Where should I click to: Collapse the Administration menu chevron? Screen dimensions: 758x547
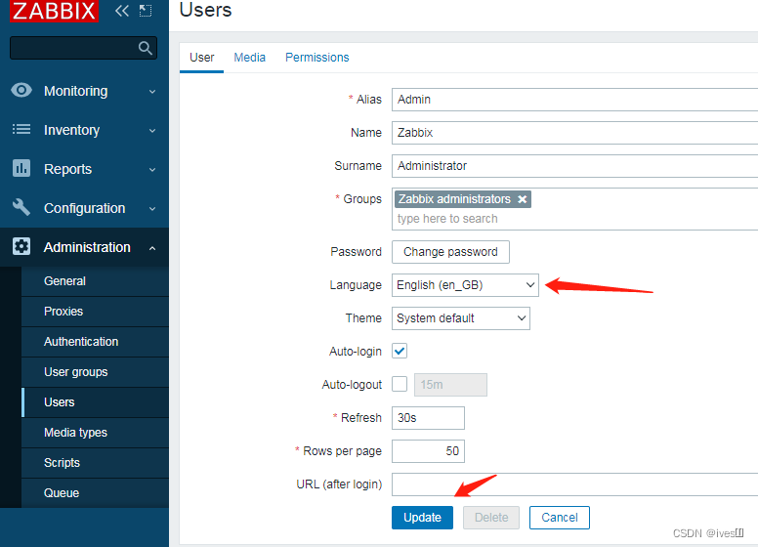[152, 248]
